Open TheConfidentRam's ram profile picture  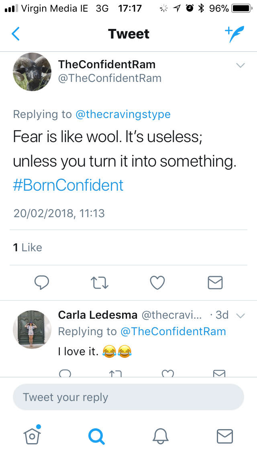[x=32, y=72]
